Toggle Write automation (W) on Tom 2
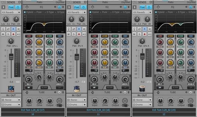The image size is (197, 117). [84, 29]
